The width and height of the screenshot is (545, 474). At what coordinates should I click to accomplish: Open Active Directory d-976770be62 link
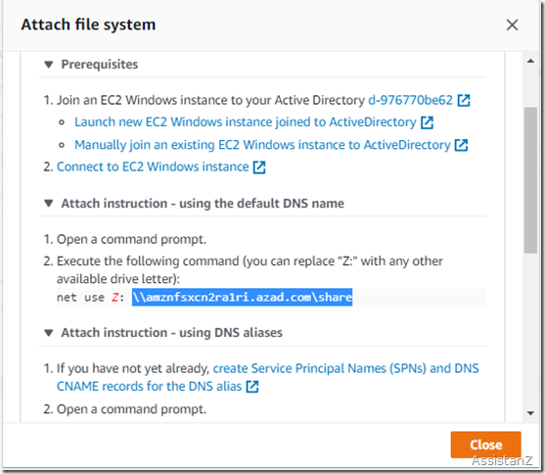411,100
